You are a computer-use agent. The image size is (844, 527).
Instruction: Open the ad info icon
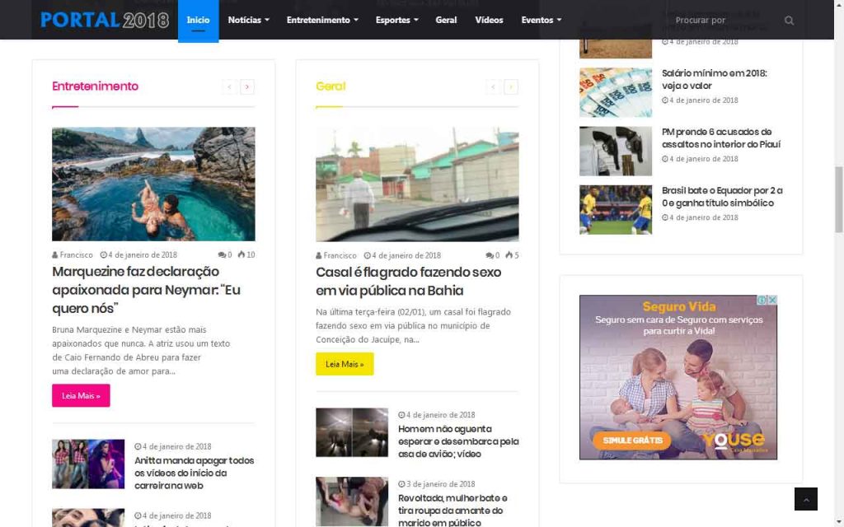point(762,300)
